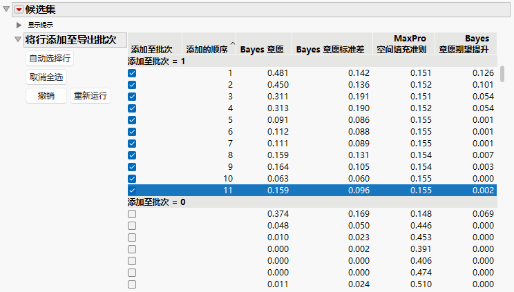
Task: Check the row with MaxPro value 0.474
Action: point(132,273)
